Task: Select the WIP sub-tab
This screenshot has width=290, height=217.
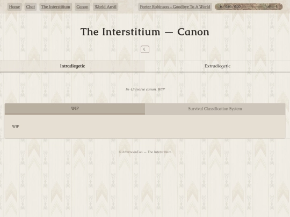Action: (x=75, y=109)
